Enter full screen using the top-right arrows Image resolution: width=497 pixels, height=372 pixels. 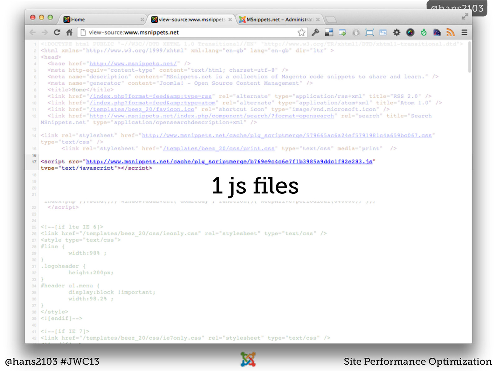465,16
